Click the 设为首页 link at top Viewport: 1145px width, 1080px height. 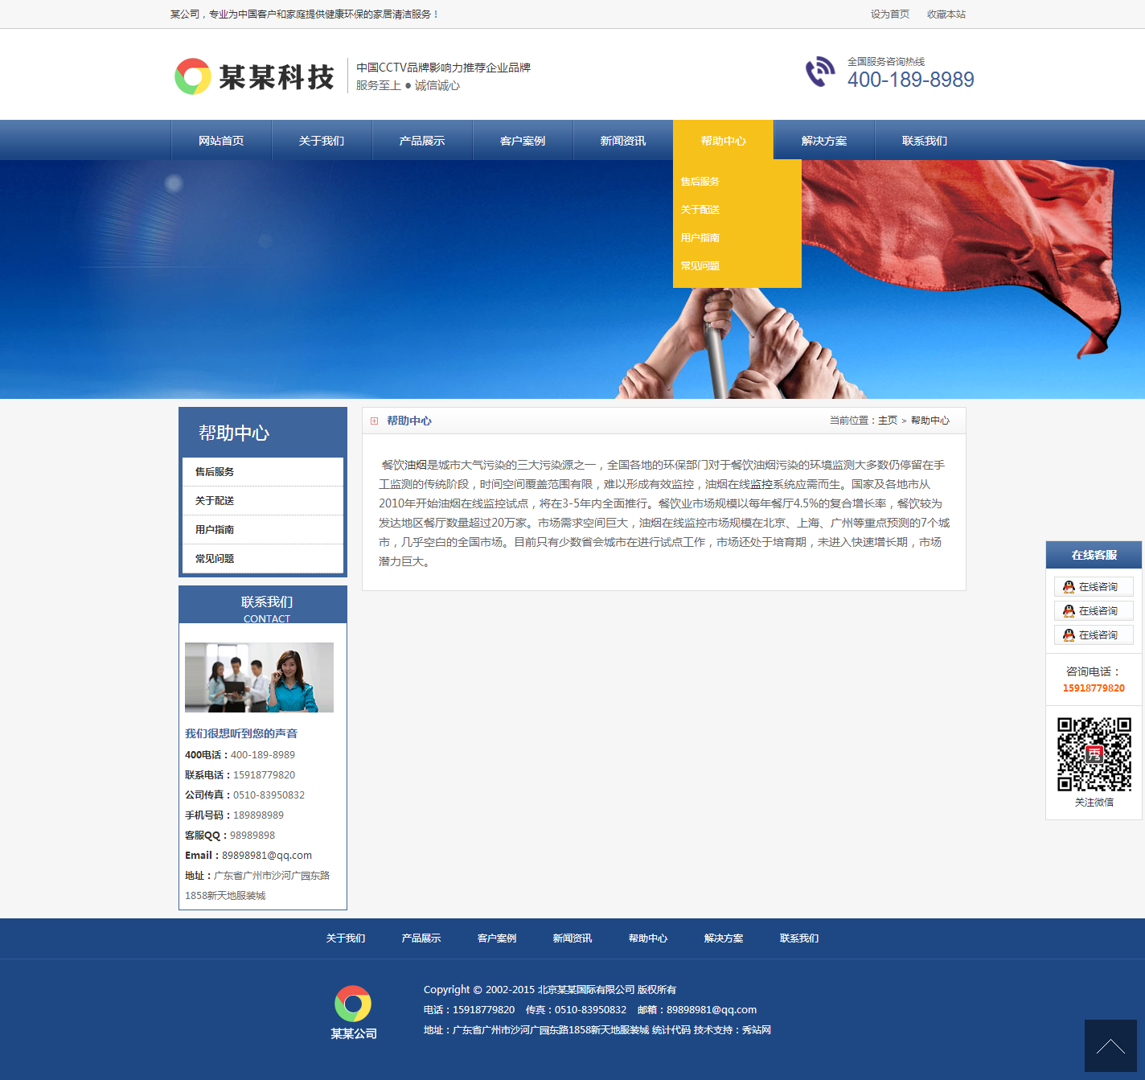pos(889,14)
